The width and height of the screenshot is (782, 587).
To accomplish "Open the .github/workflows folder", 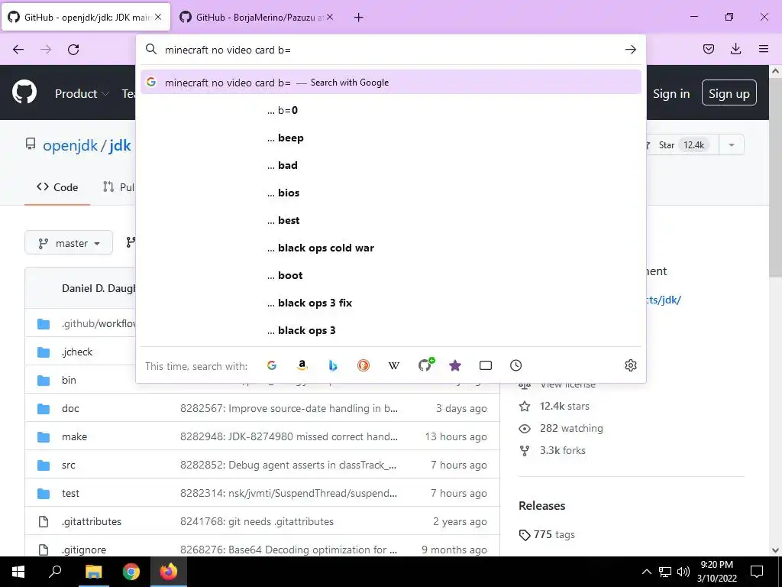I will [99, 323].
